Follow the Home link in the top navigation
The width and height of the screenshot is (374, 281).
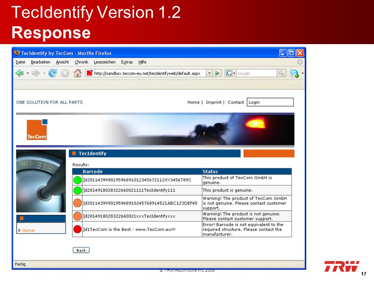pyautogui.click(x=194, y=102)
